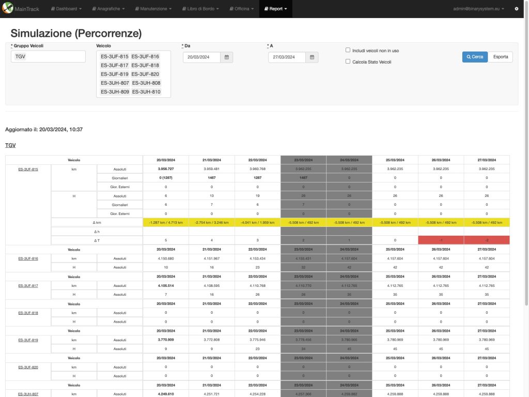Expand the Manutenzione dropdown
529x397 pixels.
154,9
